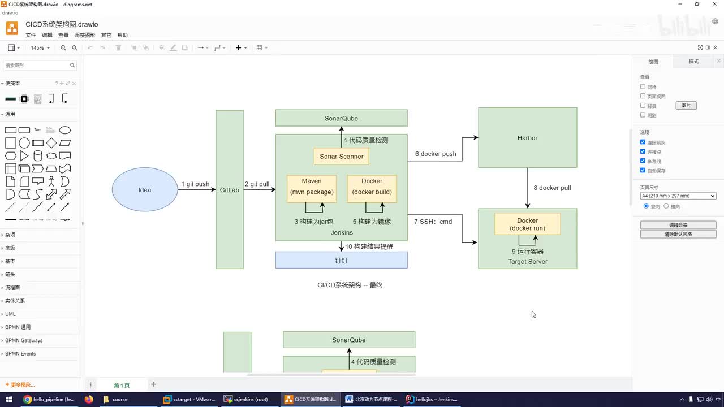Viewport: 724px width, 407px height.
Task: Select the ellipse shape in 通用 palette
Action: pos(65,130)
